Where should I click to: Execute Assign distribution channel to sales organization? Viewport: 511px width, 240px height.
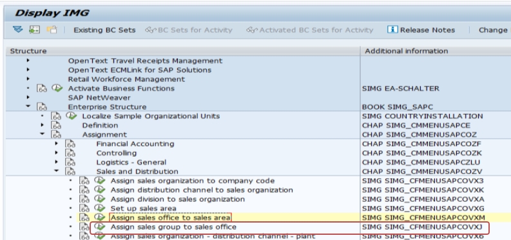click(100, 190)
